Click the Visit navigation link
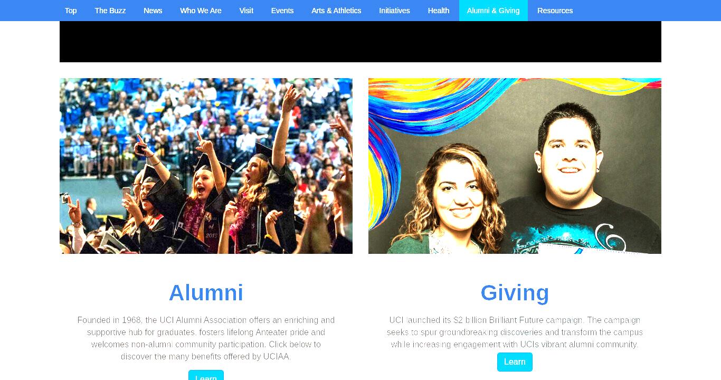Viewport: 721px width, 380px height. 246,11
